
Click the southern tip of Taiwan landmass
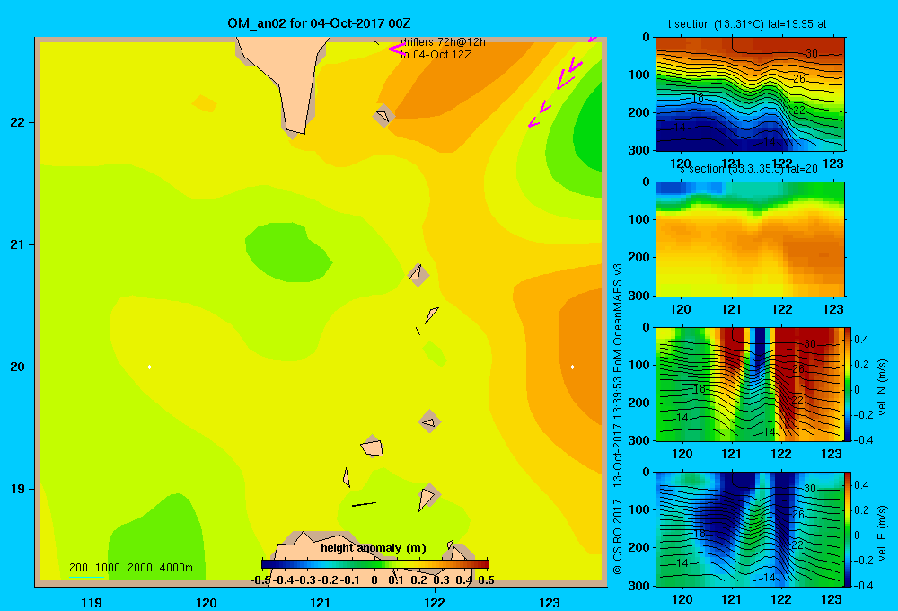point(296,132)
